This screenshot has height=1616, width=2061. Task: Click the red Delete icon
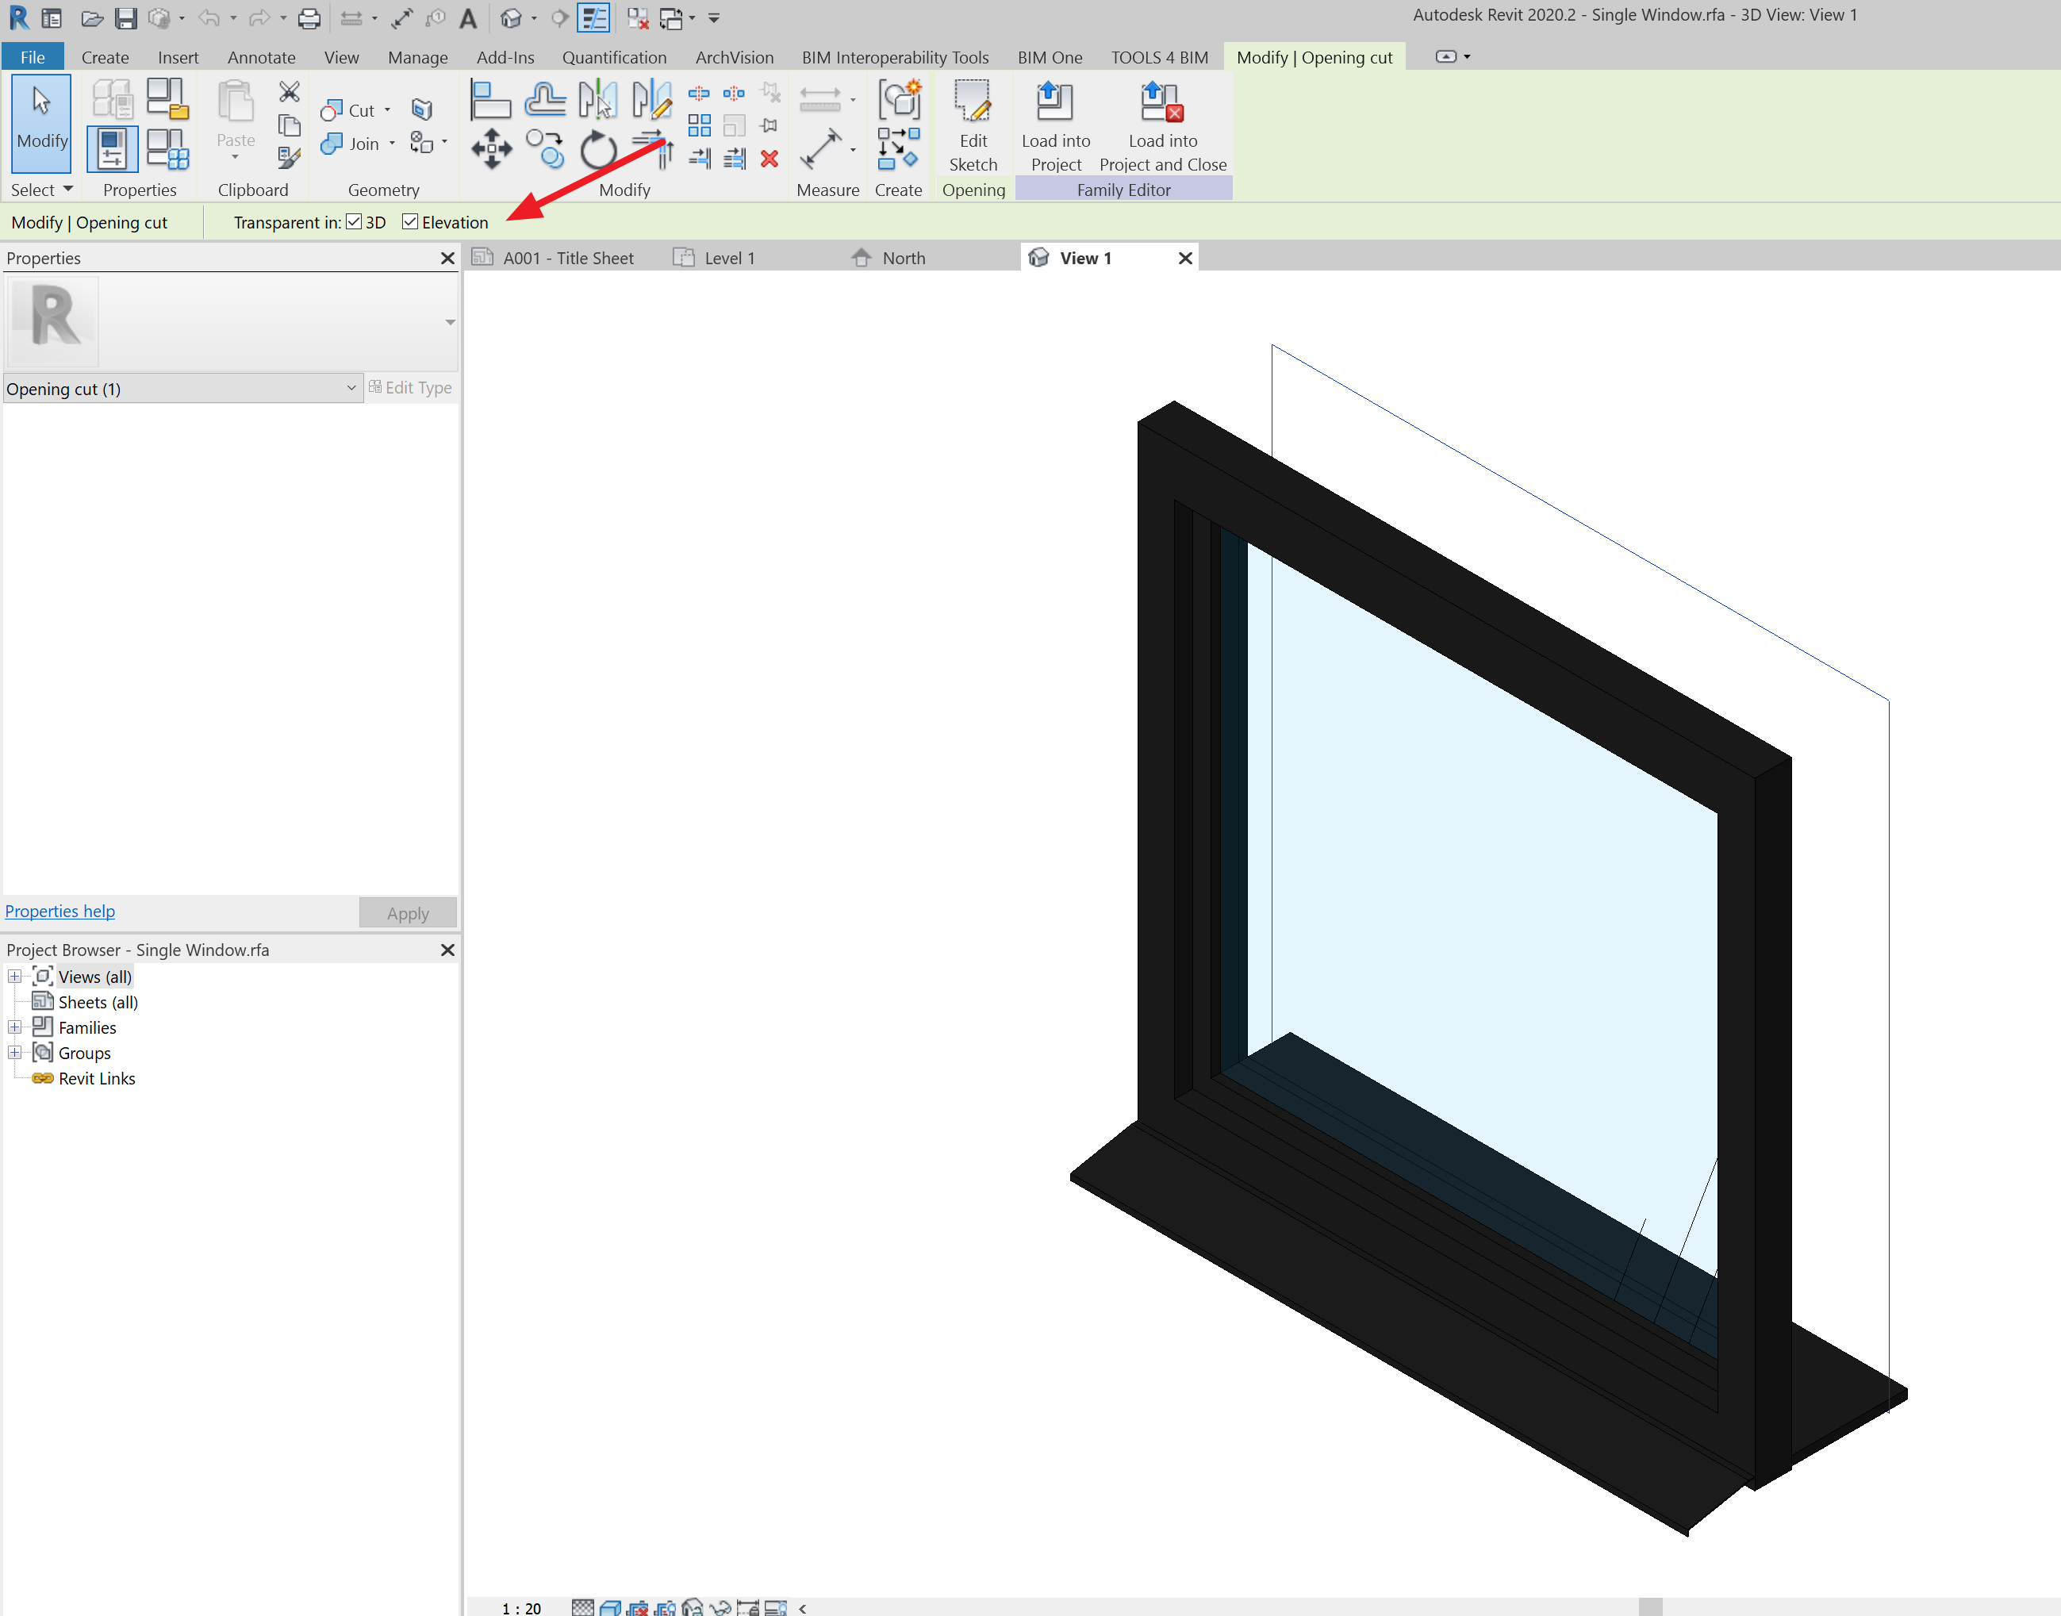pyautogui.click(x=769, y=159)
